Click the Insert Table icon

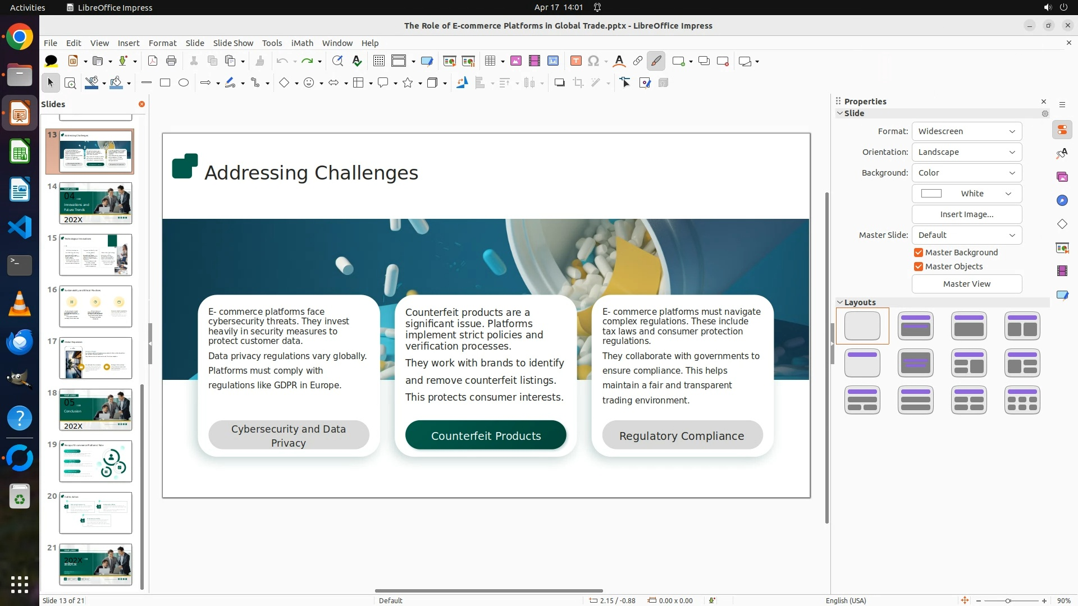pyautogui.click(x=490, y=61)
